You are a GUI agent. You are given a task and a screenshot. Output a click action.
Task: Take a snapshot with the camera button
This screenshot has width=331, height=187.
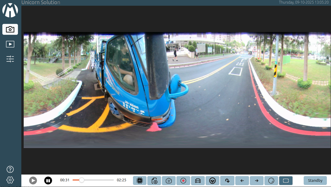tap(169, 181)
